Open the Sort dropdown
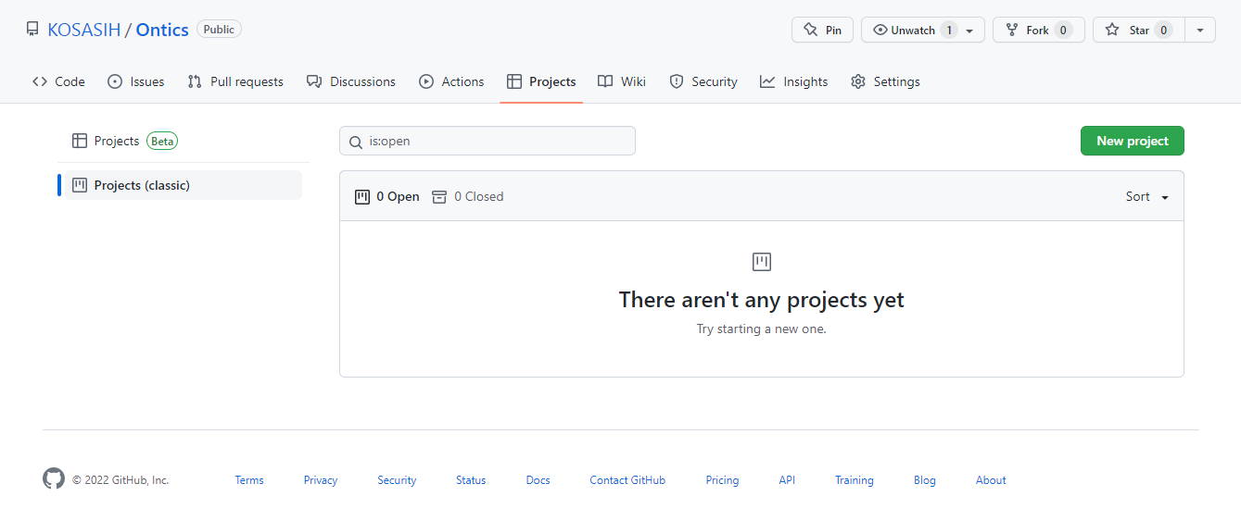The width and height of the screenshot is (1241, 521). click(x=1147, y=196)
